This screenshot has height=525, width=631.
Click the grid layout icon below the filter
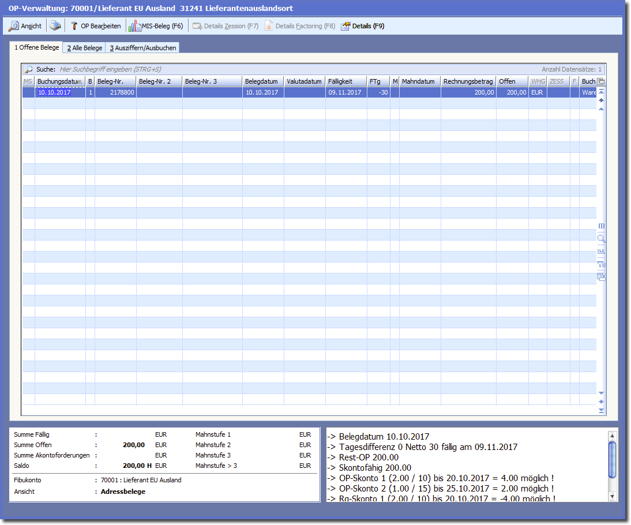pyautogui.click(x=601, y=277)
